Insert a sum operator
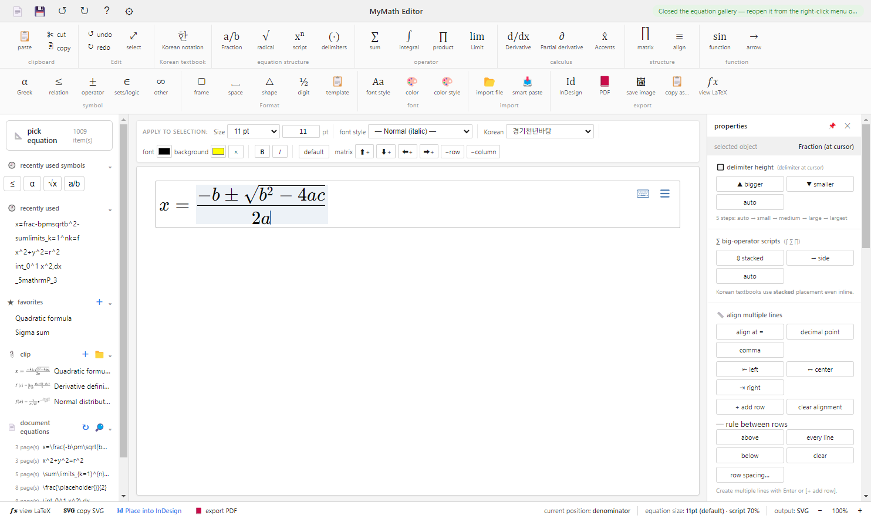This screenshot has width=871, height=519. pyautogui.click(x=375, y=40)
